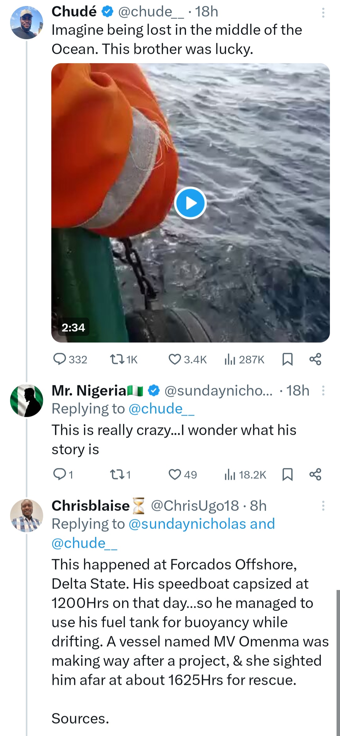340x736 pixels.
Task: Open more options on Mr. Nigeria's reply
Action: (x=323, y=391)
